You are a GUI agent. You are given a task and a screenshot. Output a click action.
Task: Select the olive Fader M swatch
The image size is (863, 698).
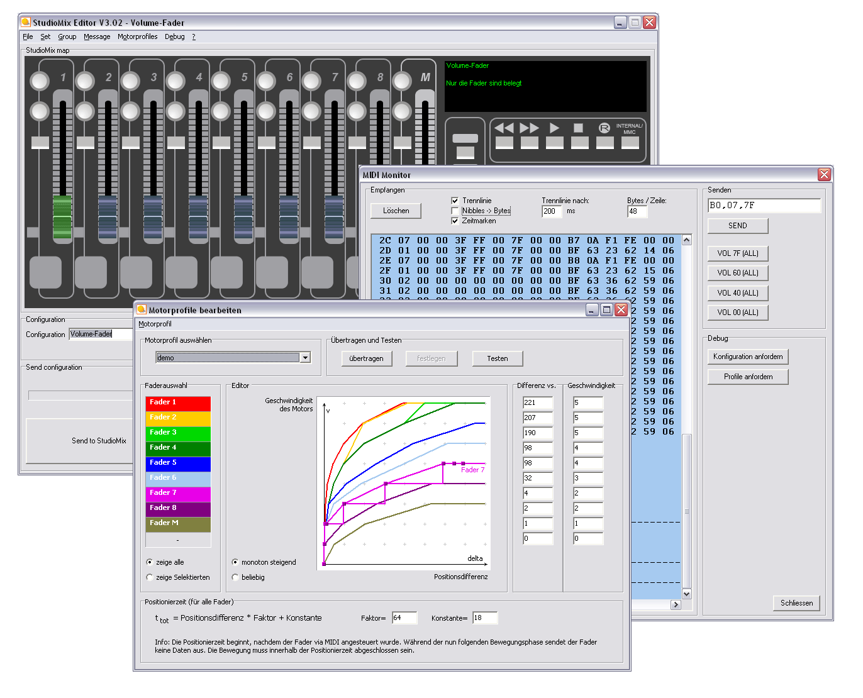pyautogui.click(x=178, y=523)
